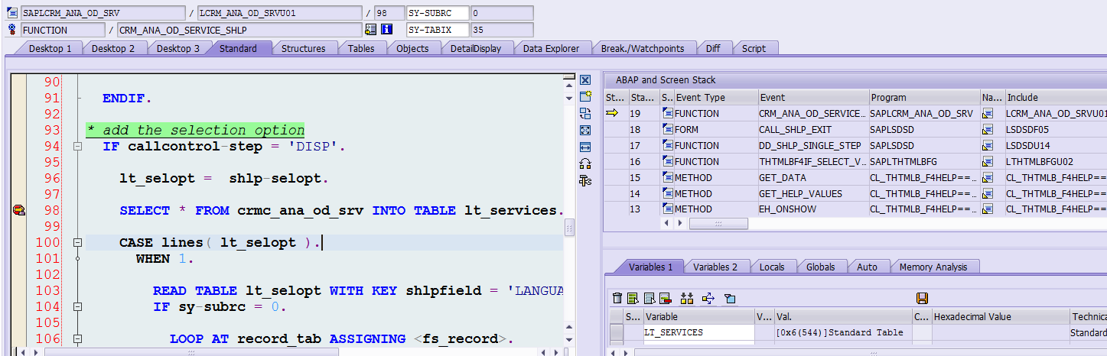Click the trash delete icon in variables toolbar
1107x356 pixels.
click(617, 298)
